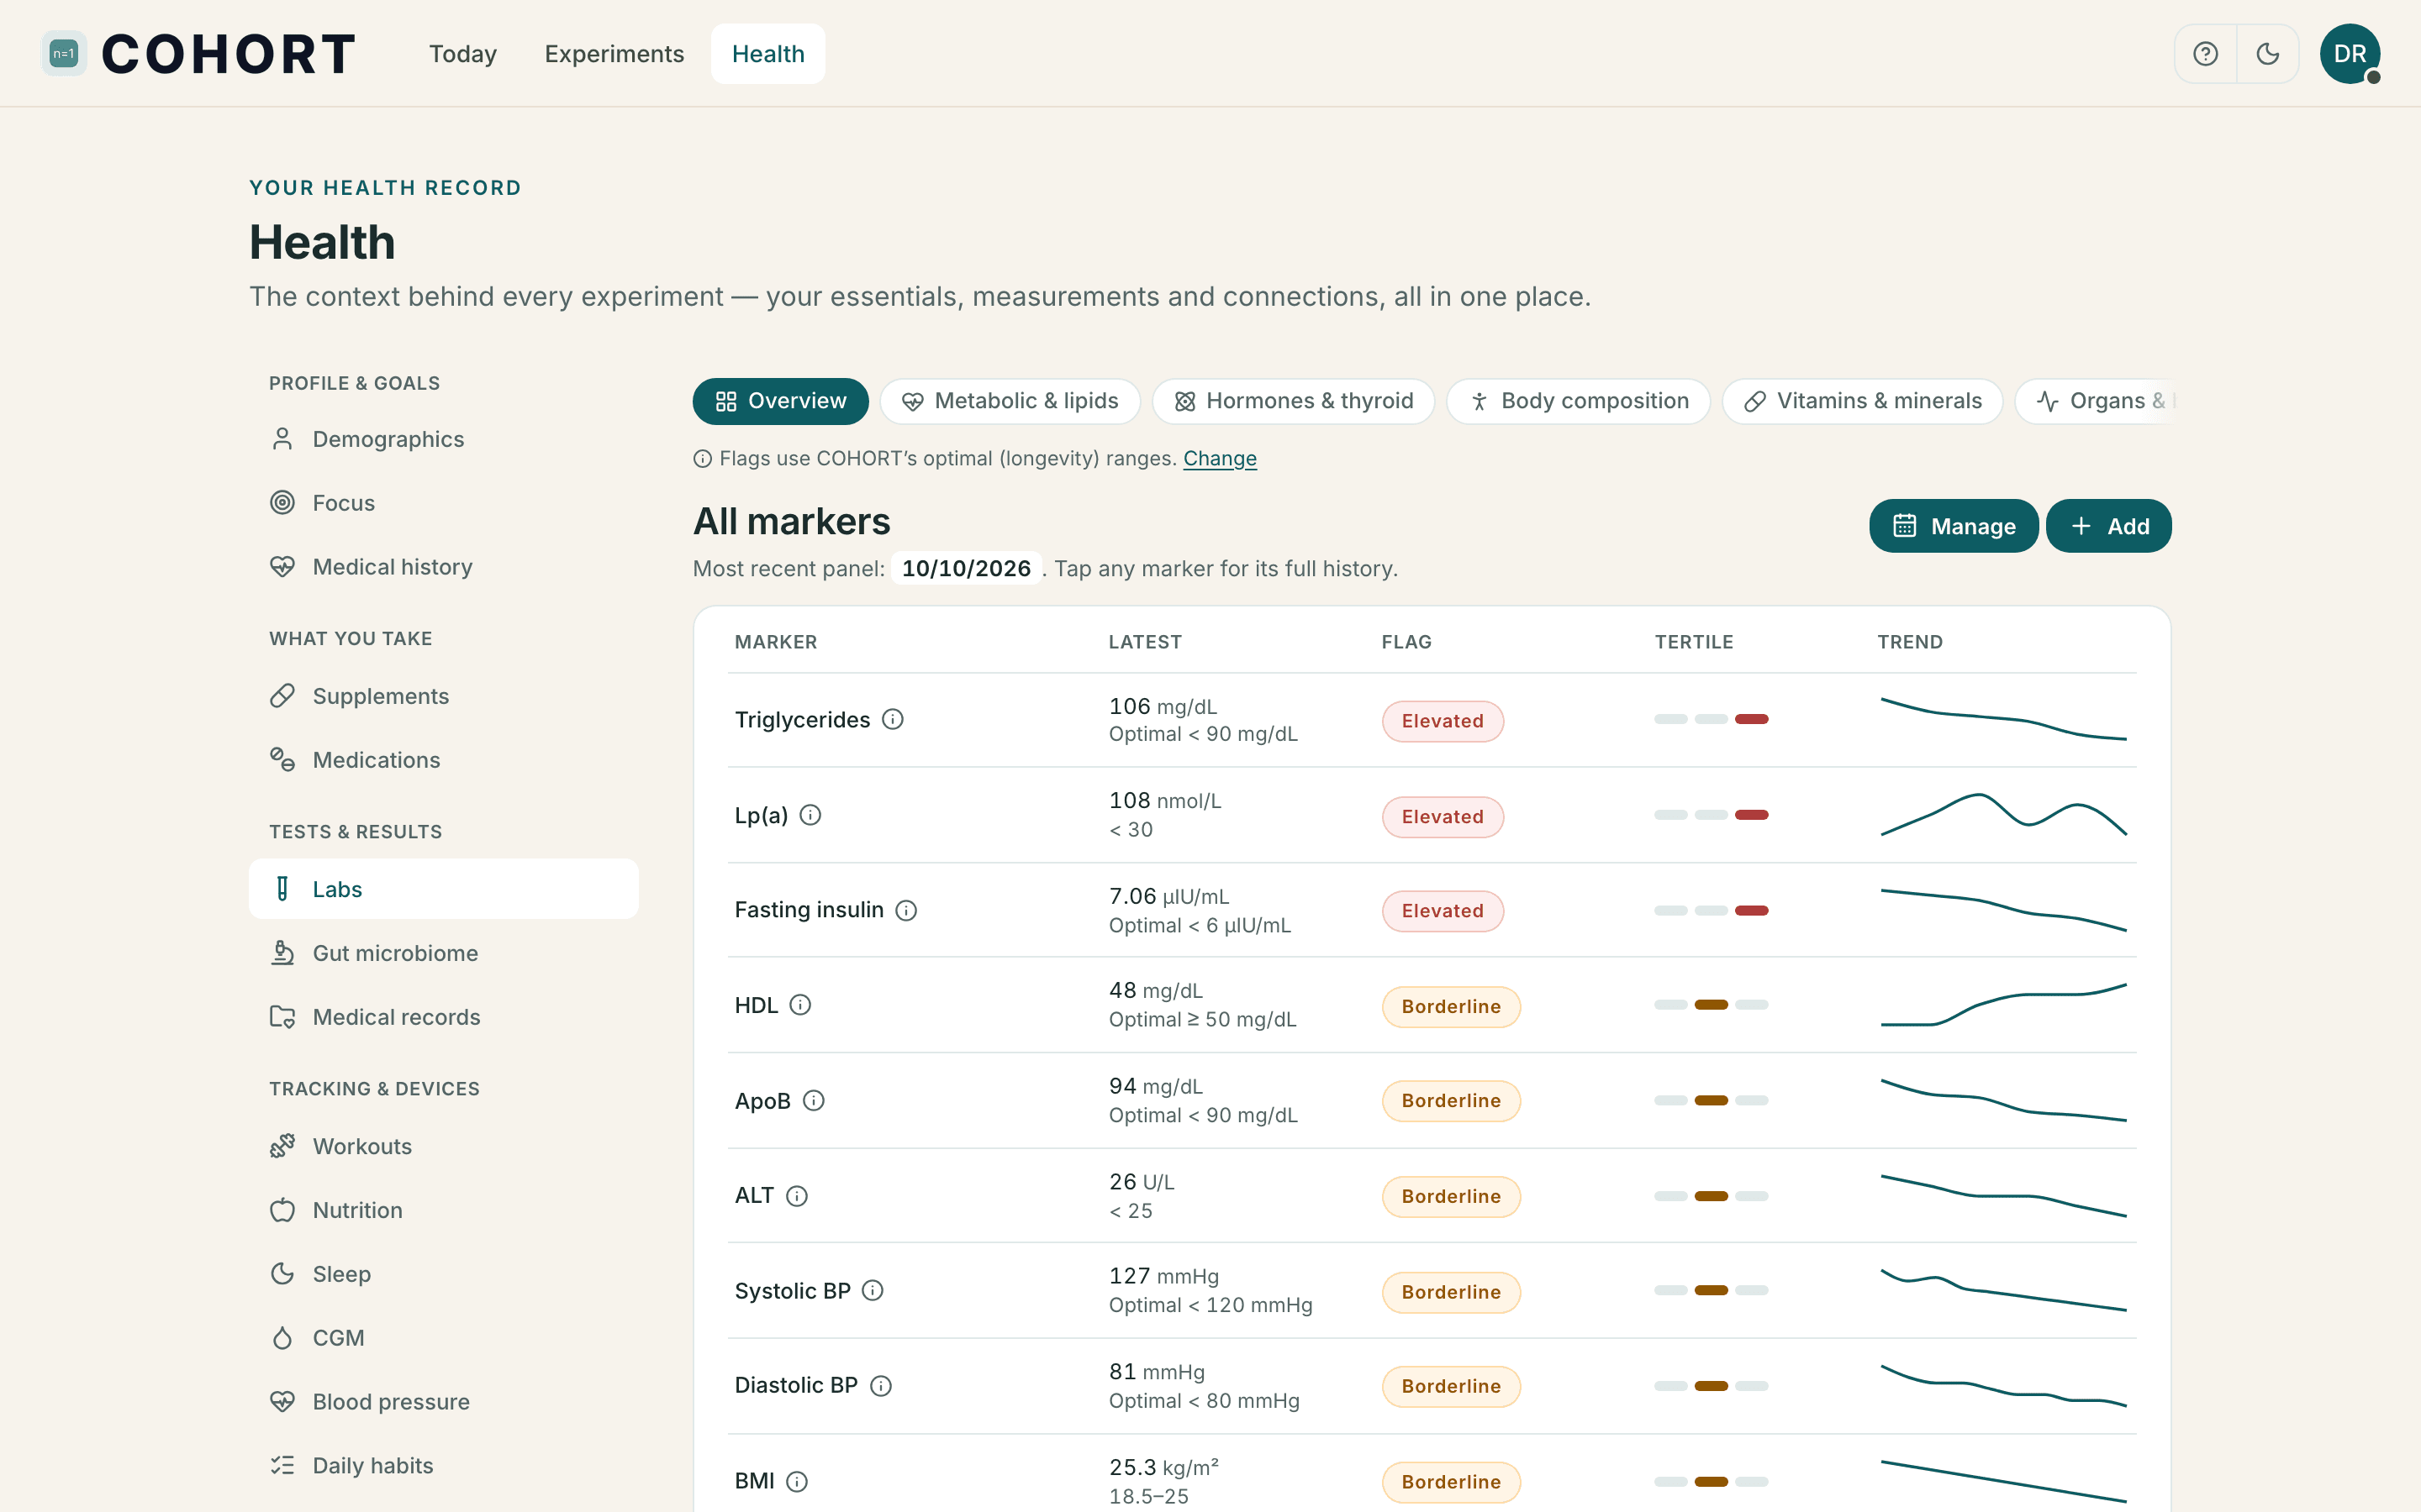Screen dimensions: 2421x1512
Task: Open Focus in the sidebar
Action: tap(443, 503)
